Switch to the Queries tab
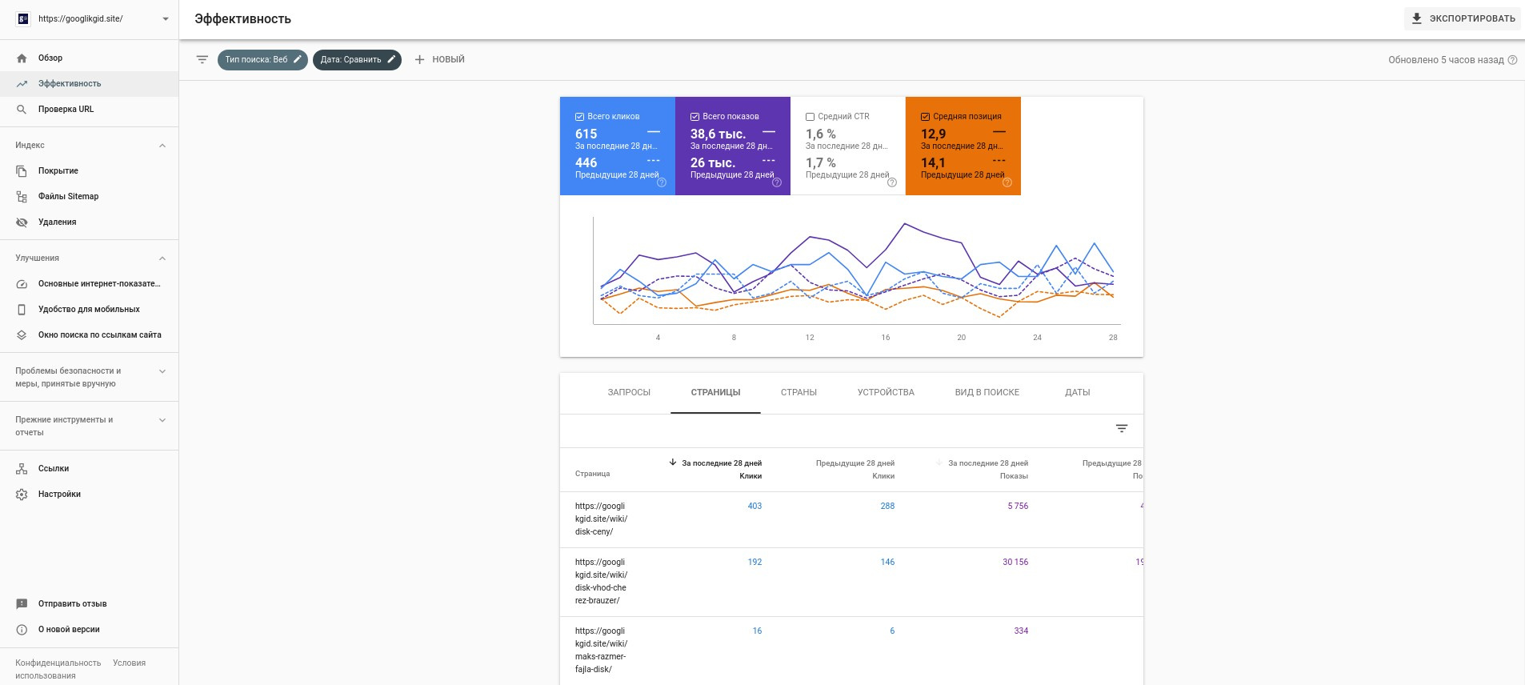Image resolution: width=1525 pixels, height=685 pixels. (x=629, y=393)
